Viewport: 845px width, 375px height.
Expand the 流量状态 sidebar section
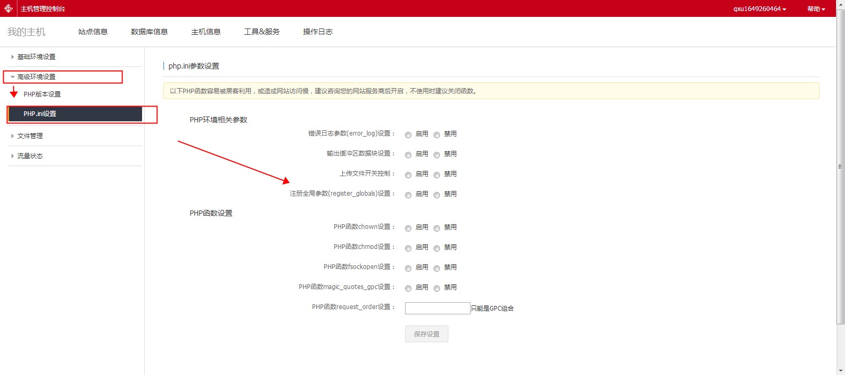(30, 156)
